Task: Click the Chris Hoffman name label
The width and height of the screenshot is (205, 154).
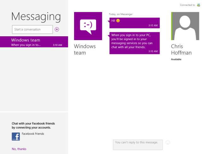Action: [x=181, y=50]
